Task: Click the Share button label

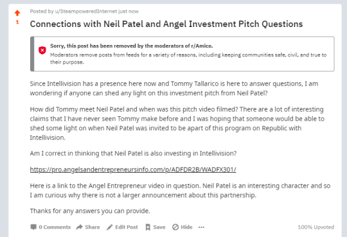Action: click(93, 227)
